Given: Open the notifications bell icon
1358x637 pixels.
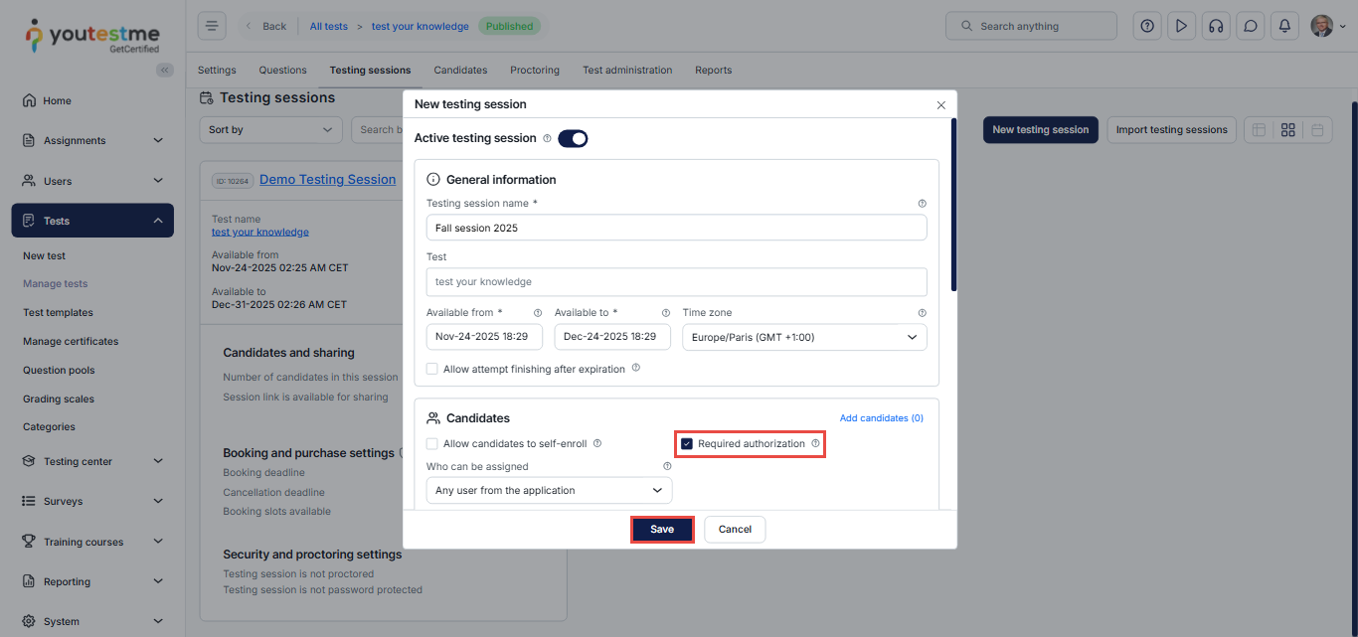Looking at the screenshot, I should [1285, 26].
